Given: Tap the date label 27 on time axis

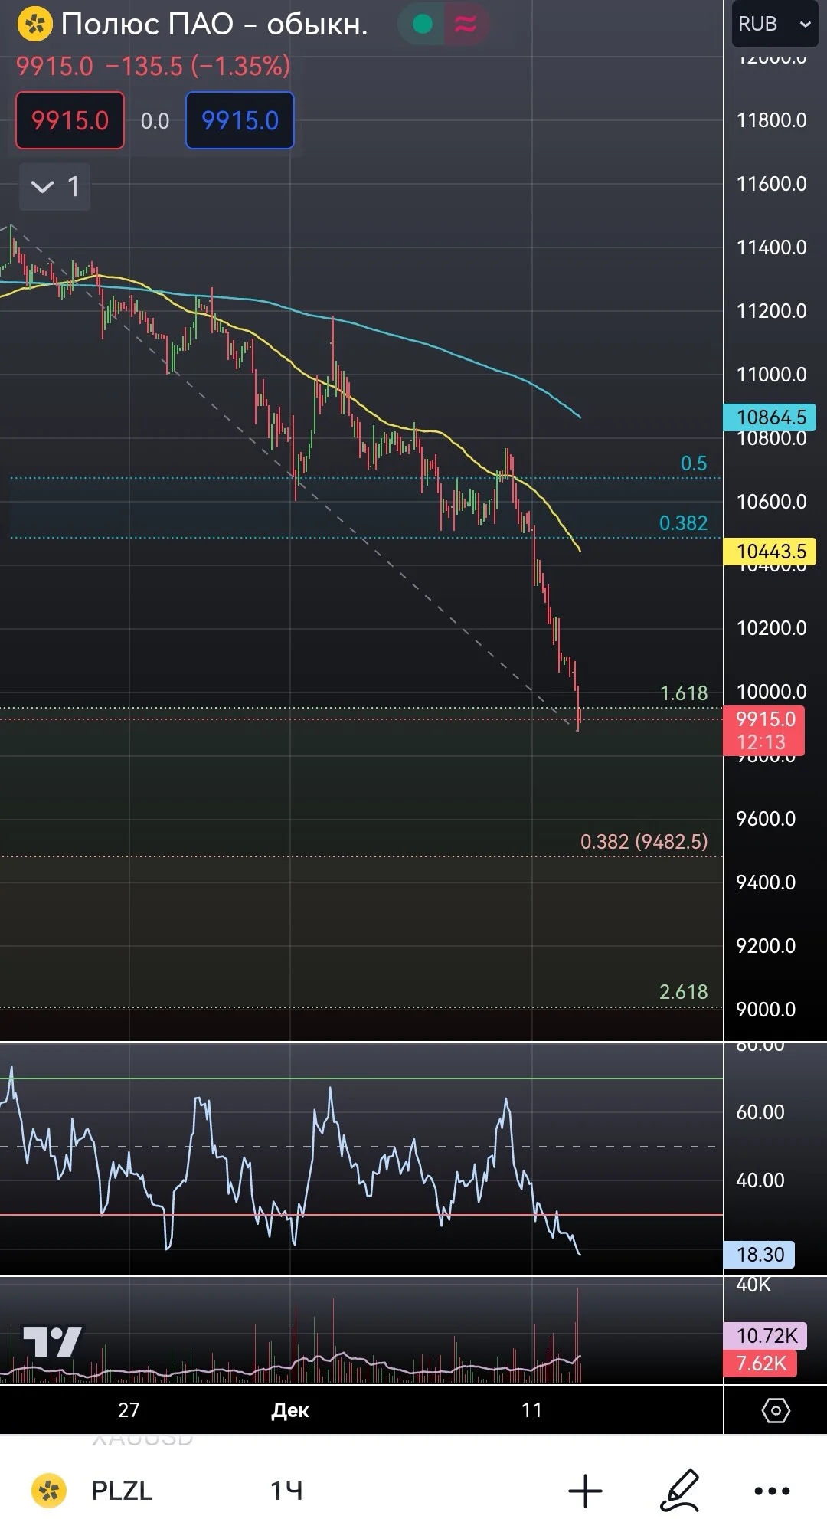Looking at the screenshot, I should coord(129,1410).
